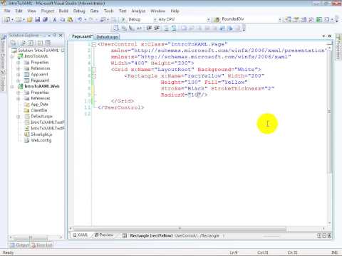Viewport: 342px width, 256px height.
Task: Click the Cut scissors icon
Action: click(x=55, y=19)
